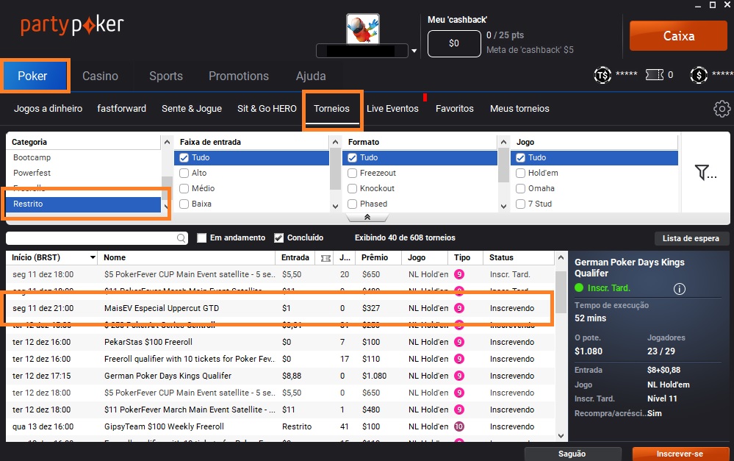Select the Restrito category
Image resolution: width=734 pixels, height=461 pixels.
click(x=83, y=204)
